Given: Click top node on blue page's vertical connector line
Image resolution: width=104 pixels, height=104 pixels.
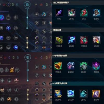Looking at the screenshot, I should 27,18.
